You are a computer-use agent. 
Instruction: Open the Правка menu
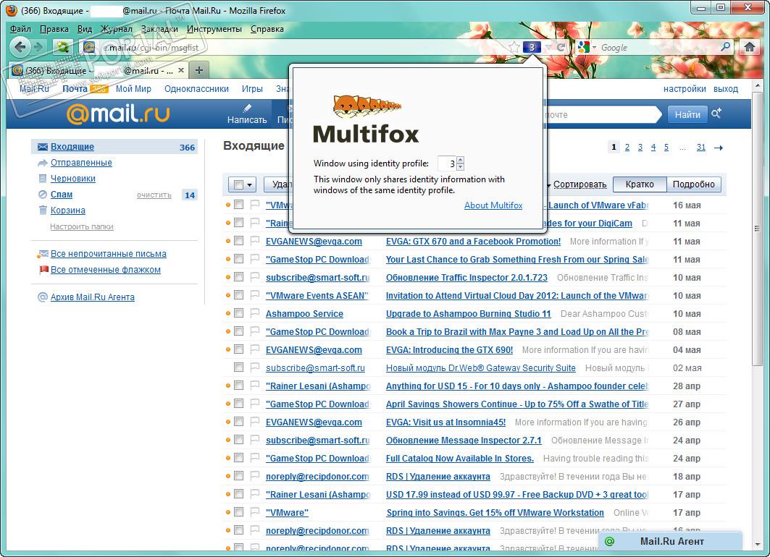[54, 29]
